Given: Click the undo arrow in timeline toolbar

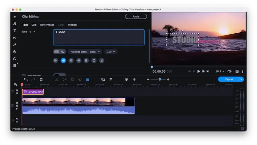Looking at the screenshot, I should pos(26,79).
